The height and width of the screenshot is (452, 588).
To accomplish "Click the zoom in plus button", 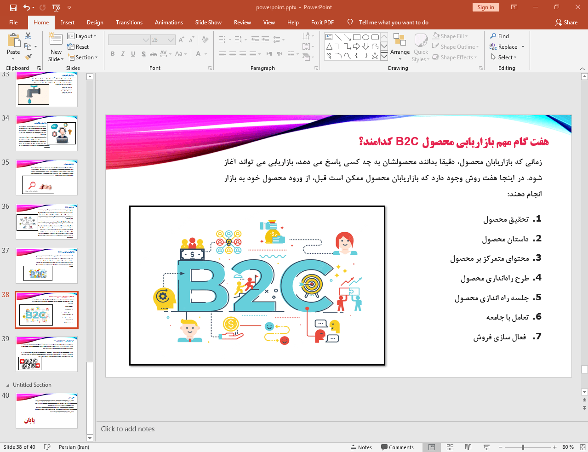I will [x=555, y=447].
